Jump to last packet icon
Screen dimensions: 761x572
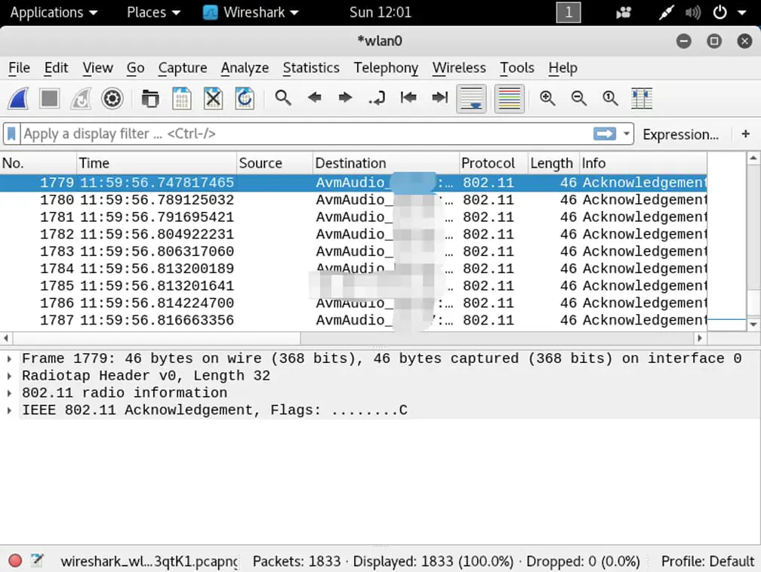pyautogui.click(x=439, y=98)
